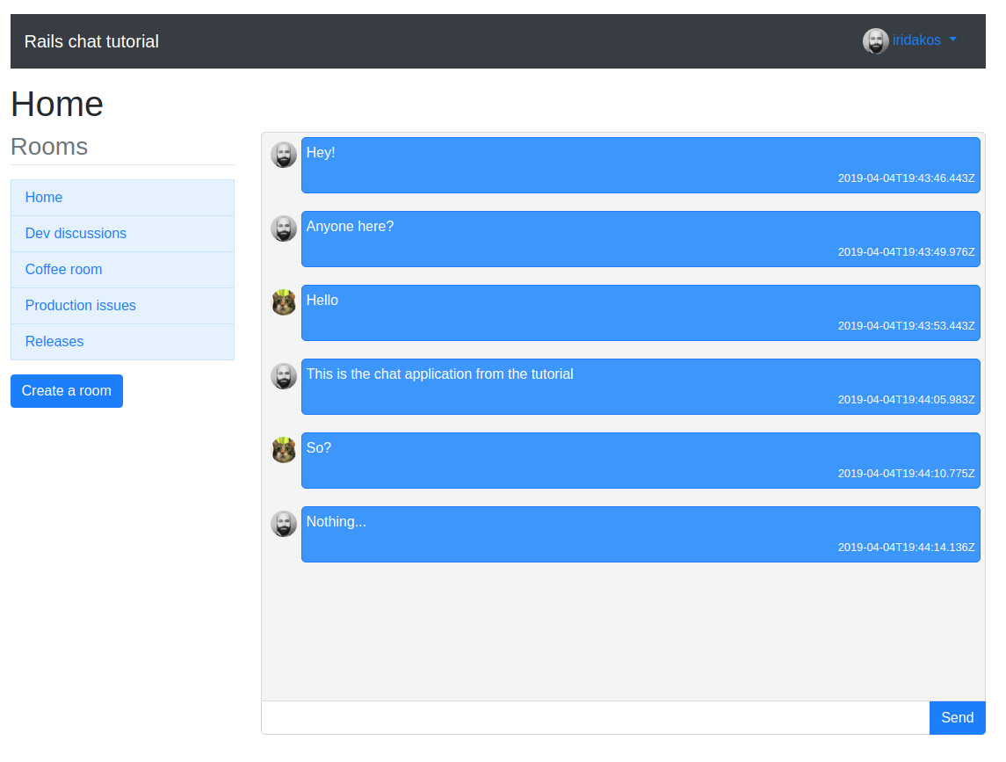
Task: Open the Home room
Action: point(122,198)
